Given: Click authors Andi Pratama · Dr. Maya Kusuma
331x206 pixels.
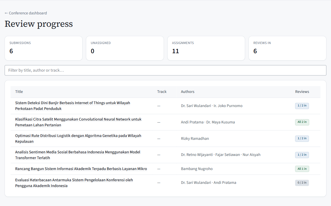Looking at the screenshot, I should pyautogui.click(x=208, y=122).
